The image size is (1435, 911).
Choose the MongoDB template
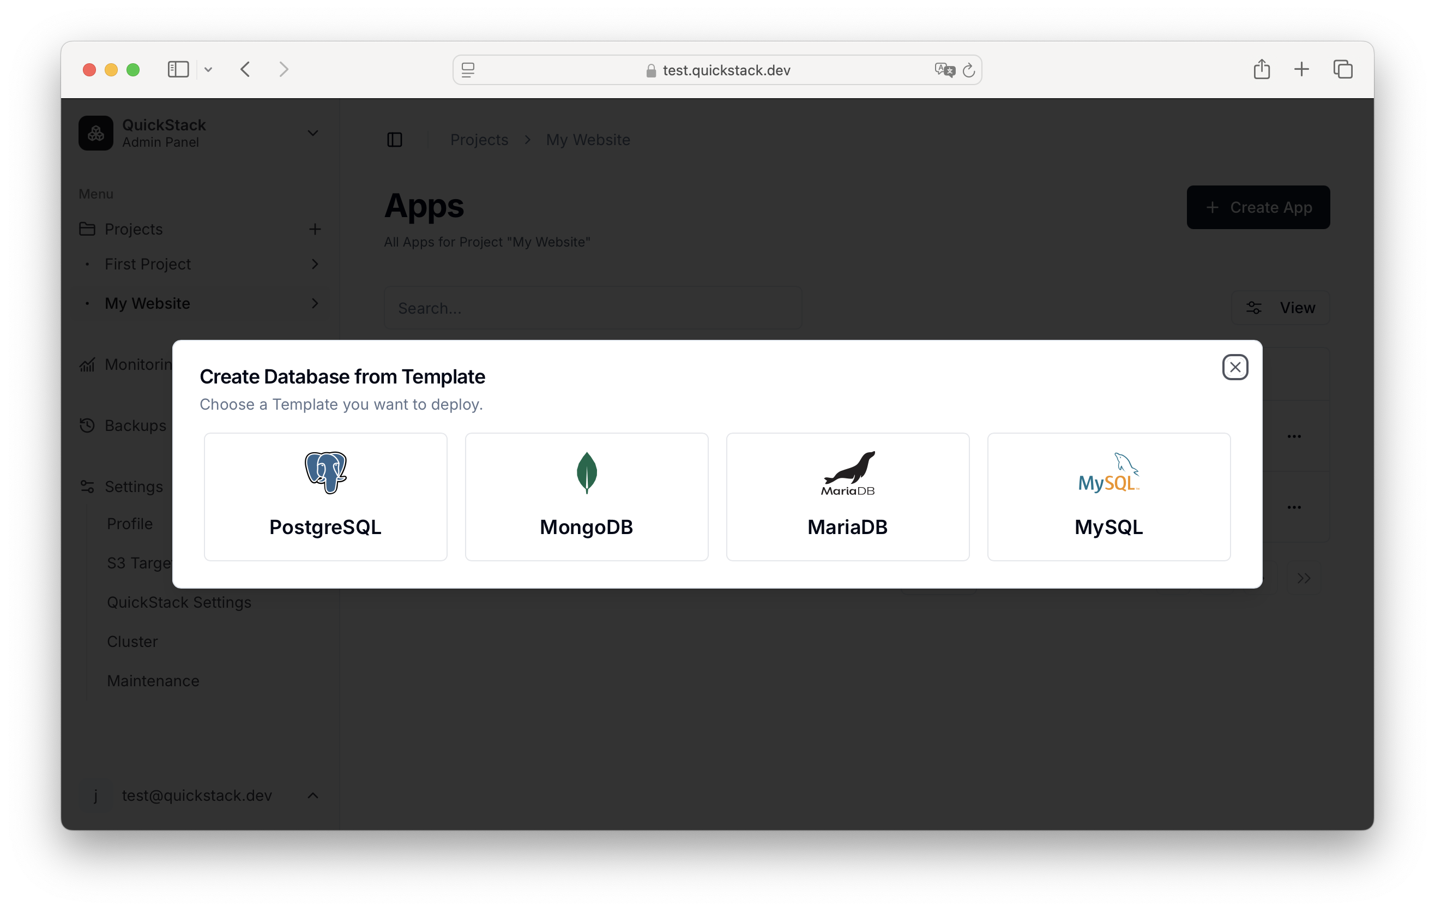pos(587,496)
